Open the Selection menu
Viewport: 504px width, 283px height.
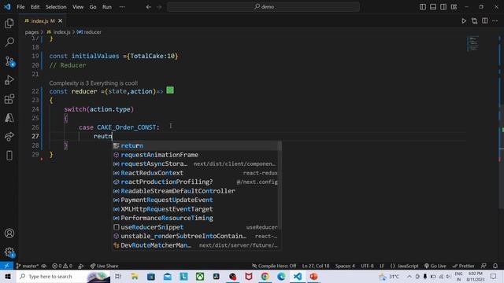click(x=56, y=7)
